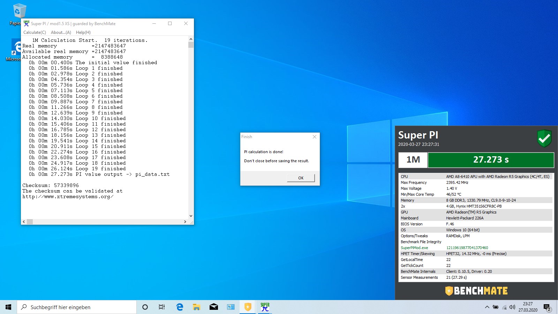Image resolution: width=558 pixels, height=314 pixels.
Task: Click the Min/Max Core Temp value 46/52 °C
Action: pyautogui.click(x=454, y=194)
